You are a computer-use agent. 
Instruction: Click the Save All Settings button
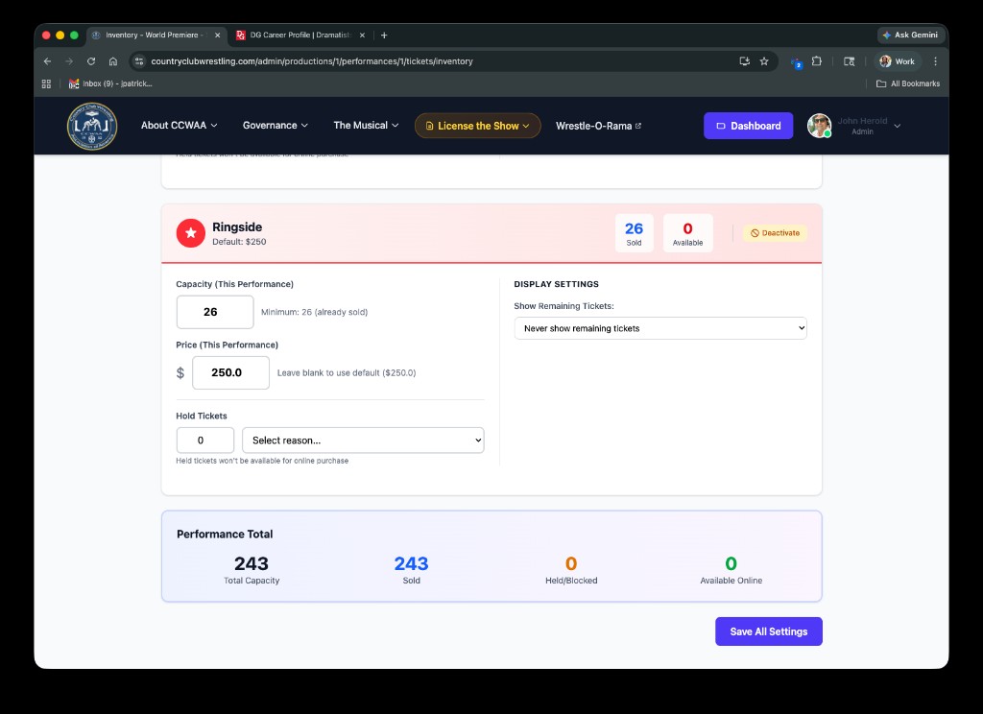point(768,631)
